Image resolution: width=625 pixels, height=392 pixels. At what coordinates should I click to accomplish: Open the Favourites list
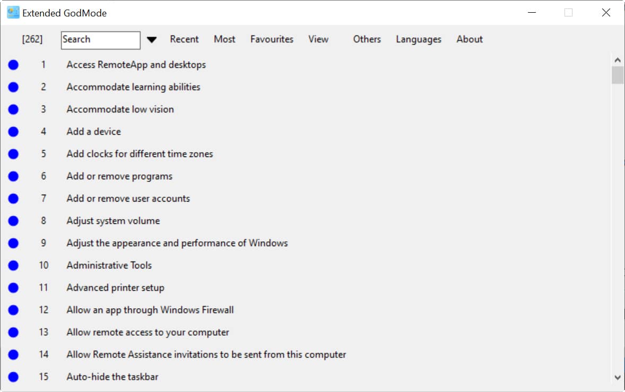(x=272, y=39)
